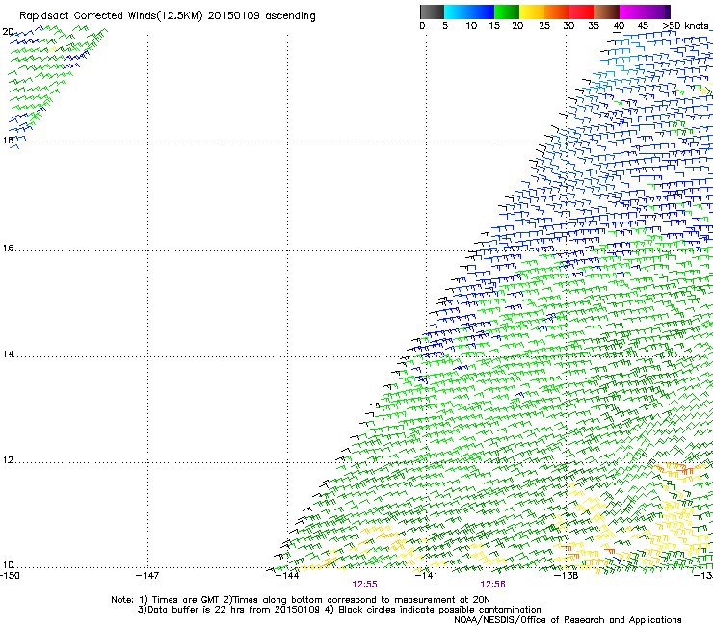The width and height of the screenshot is (713, 626).
Task: Click the red 30-35 knots legend swatch
Action: [x=582, y=12]
